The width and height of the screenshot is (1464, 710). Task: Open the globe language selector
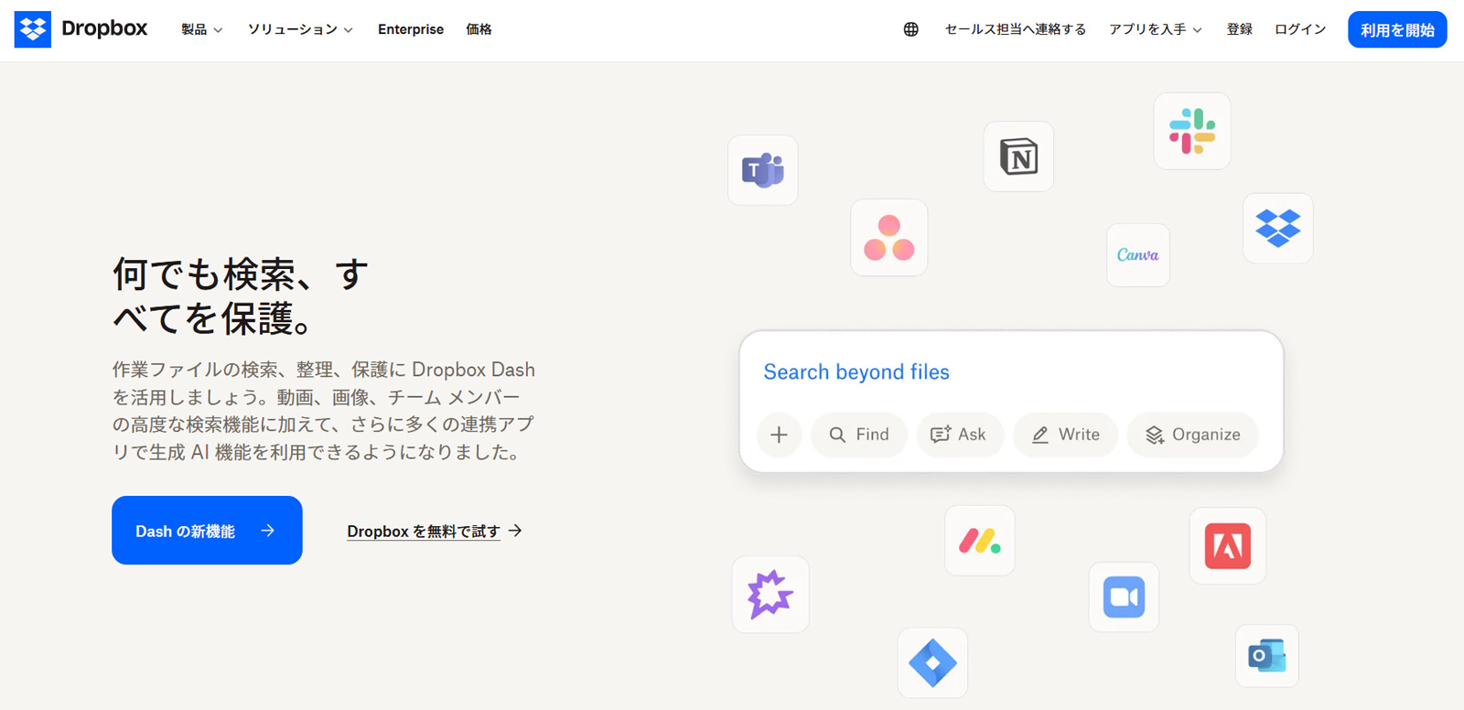pyautogui.click(x=910, y=29)
